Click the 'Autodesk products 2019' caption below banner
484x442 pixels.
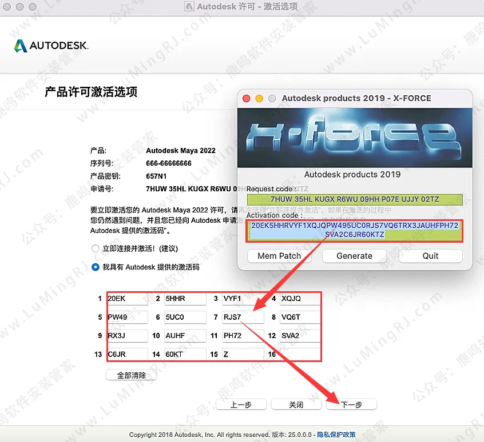(352, 175)
